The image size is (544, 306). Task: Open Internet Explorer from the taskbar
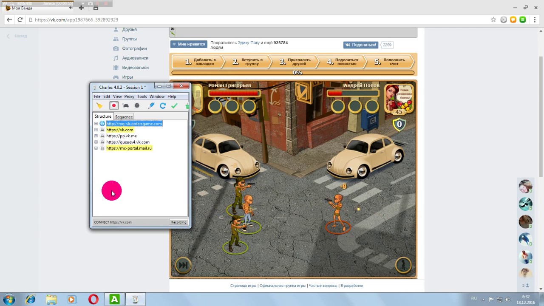30,299
